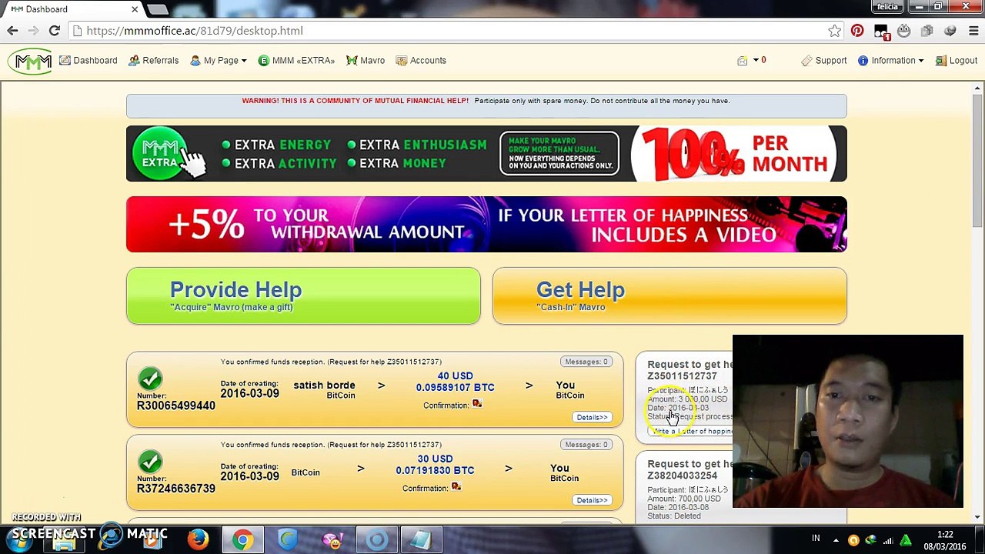985x554 pixels.
Task: Click the date 2016-03-09 on order R30065499440
Action: tap(249, 393)
